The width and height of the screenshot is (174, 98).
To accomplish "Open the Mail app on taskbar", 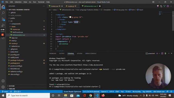I will tap(78, 96).
